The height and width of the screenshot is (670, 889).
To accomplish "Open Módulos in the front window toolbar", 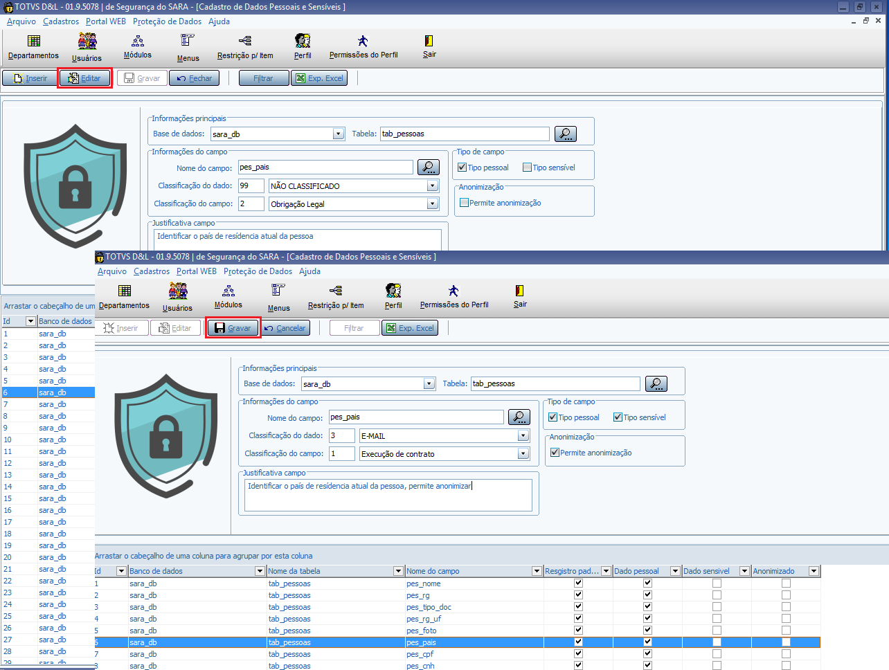I will point(228,297).
